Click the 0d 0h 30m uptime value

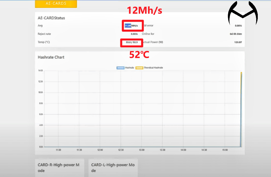236,34
